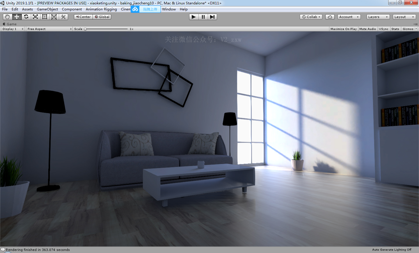The image size is (419, 253).
Task: Open the Component menu
Action: click(72, 9)
